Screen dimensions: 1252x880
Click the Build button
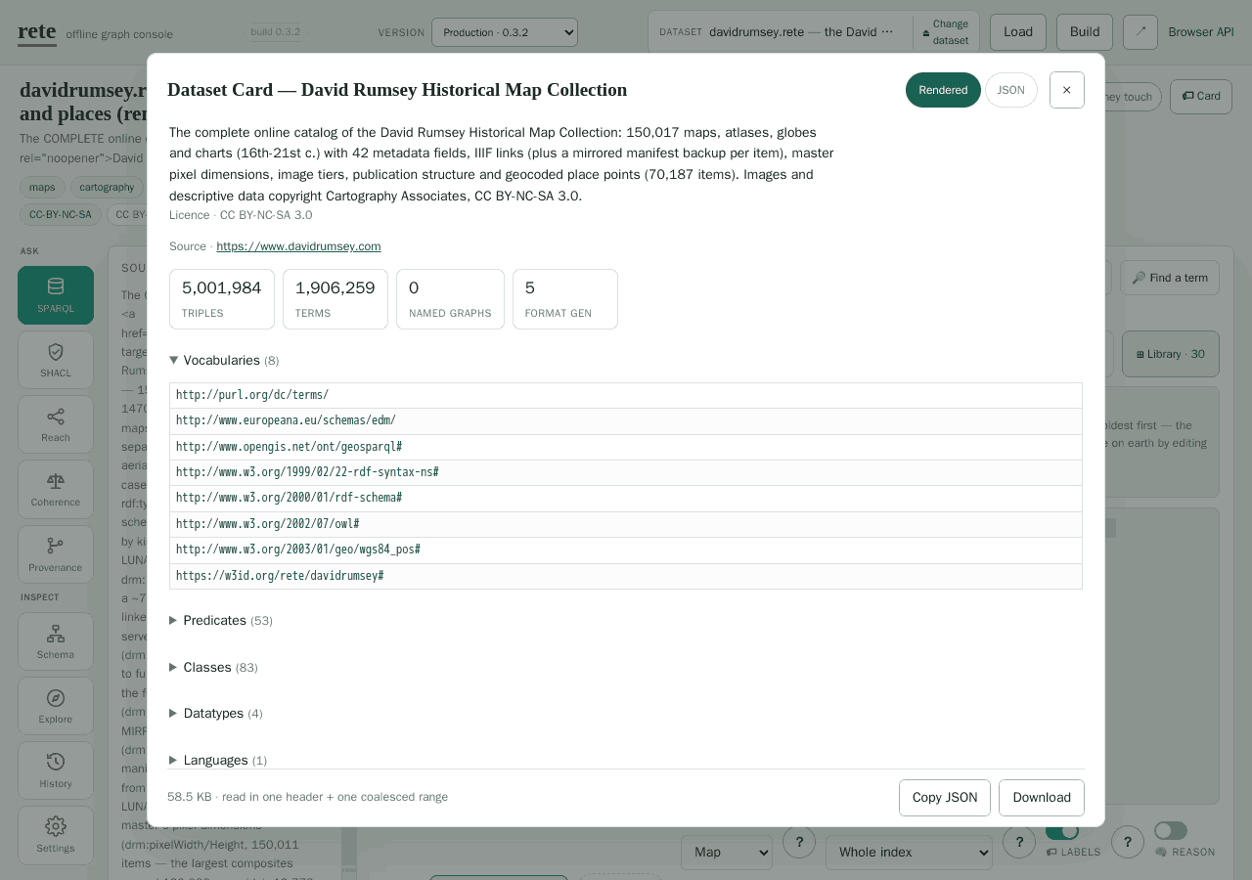[1085, 32]
